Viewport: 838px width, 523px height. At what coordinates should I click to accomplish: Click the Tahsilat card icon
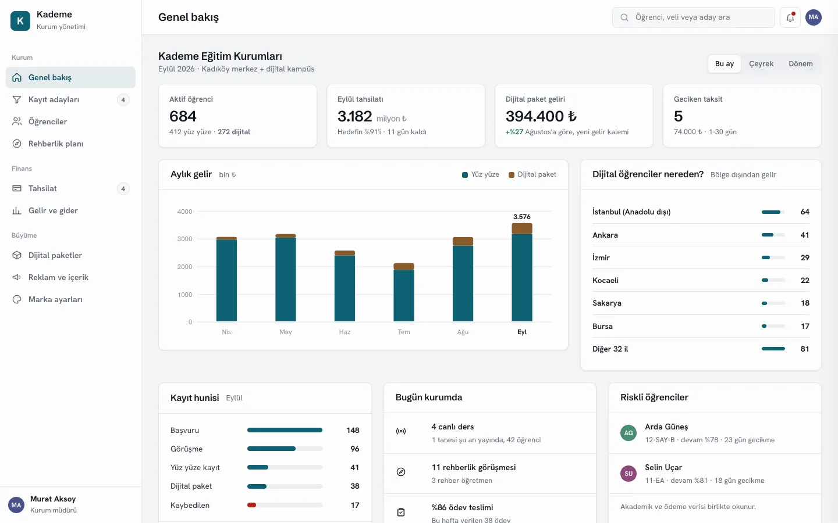17,188
